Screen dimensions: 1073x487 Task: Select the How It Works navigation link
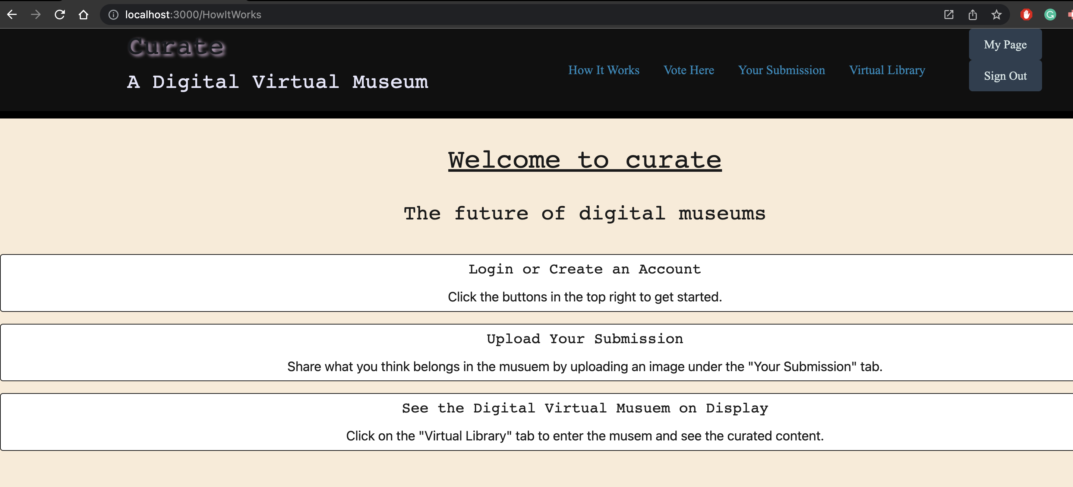(x=603, y=70)
